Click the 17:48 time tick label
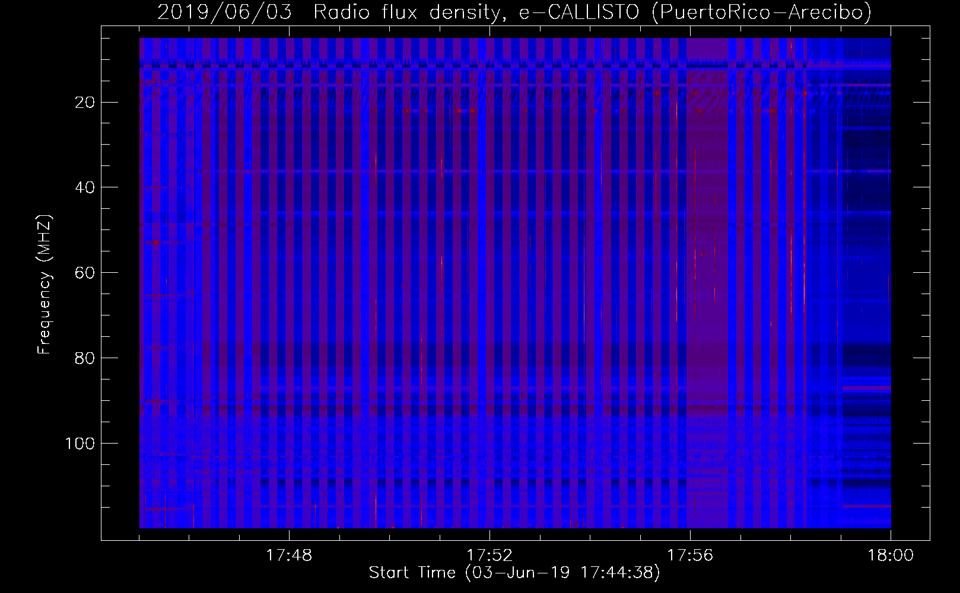The image size is (960, 593). tap(289, 556)
